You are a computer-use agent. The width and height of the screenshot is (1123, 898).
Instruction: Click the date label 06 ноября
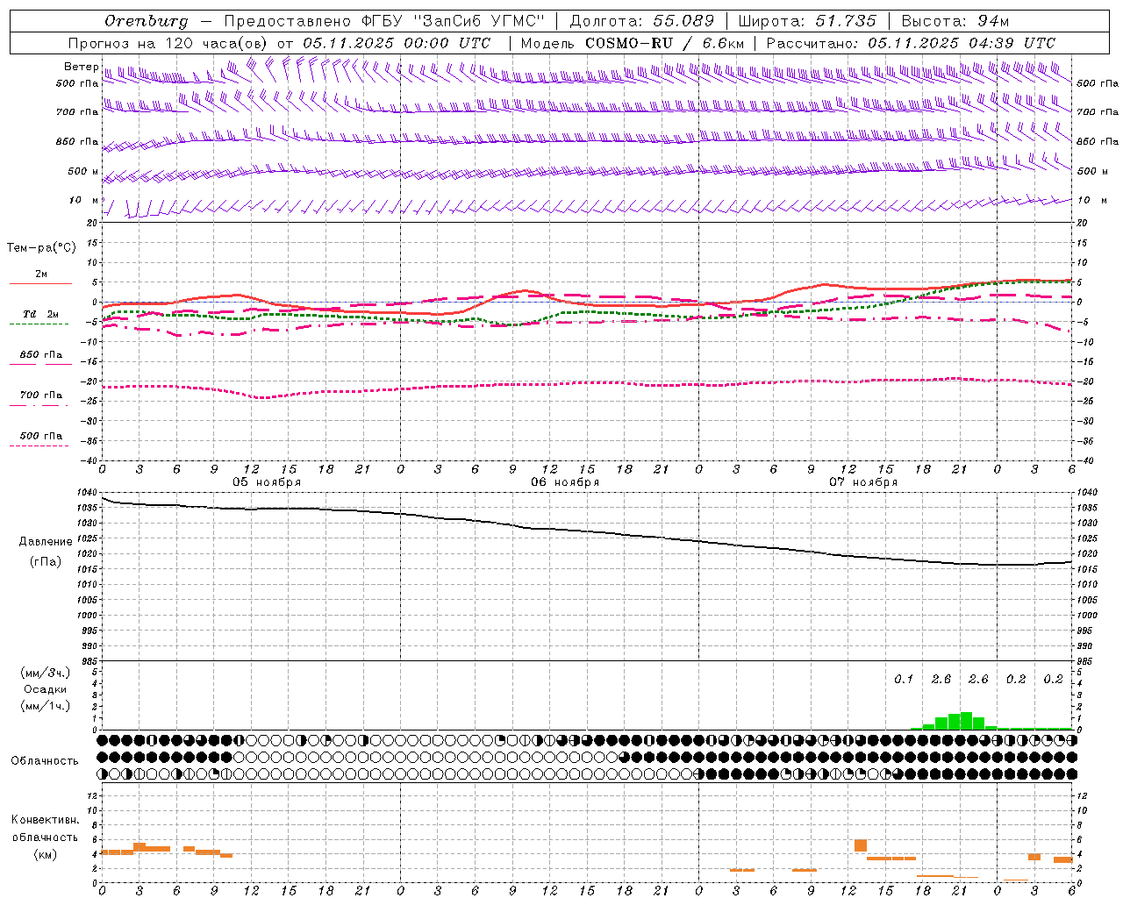click(565, 482)
